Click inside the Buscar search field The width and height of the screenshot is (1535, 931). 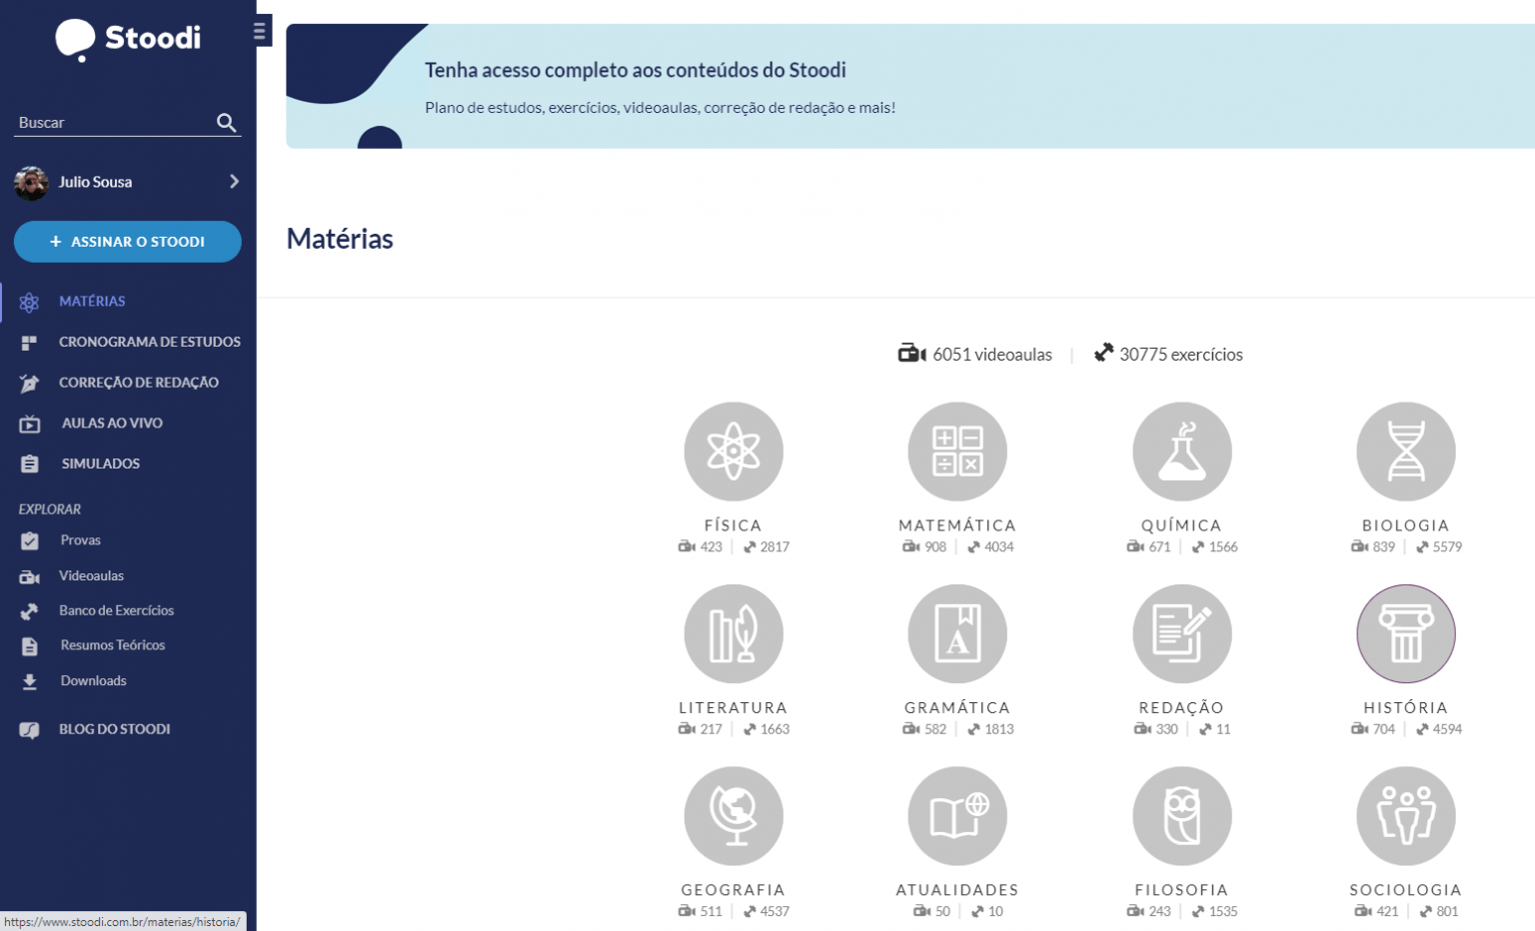110,122
